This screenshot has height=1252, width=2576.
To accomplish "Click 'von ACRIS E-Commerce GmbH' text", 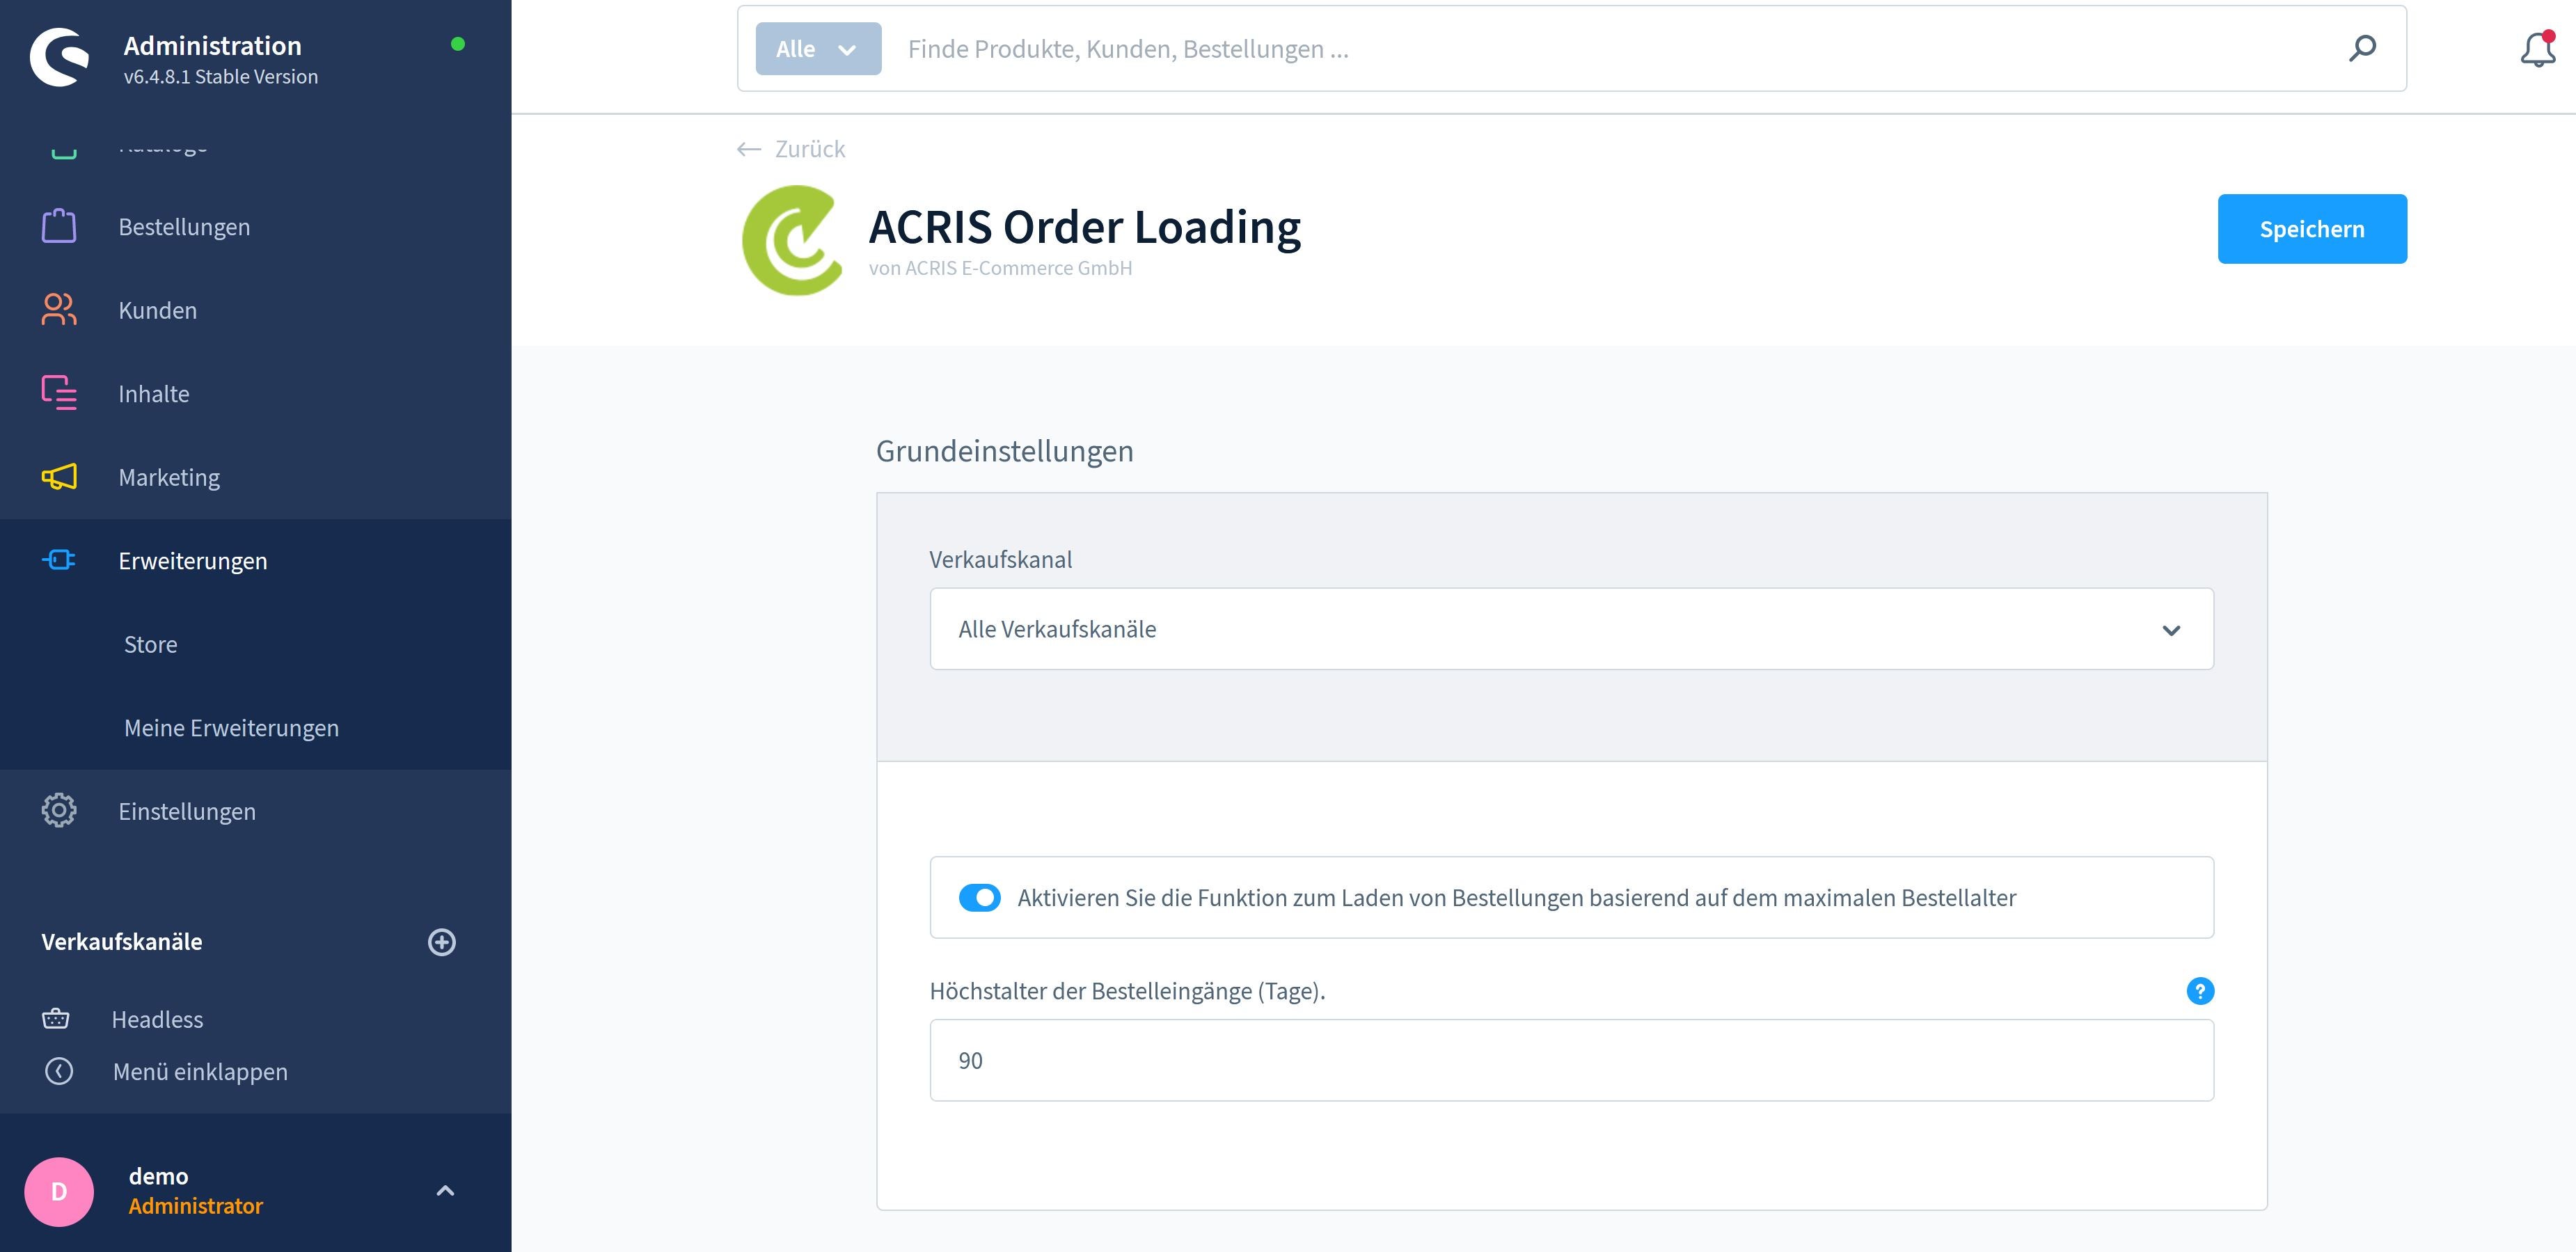I will [1000, 268].
